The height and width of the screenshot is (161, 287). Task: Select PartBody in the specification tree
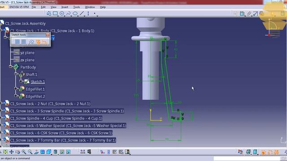click(28, 67)
